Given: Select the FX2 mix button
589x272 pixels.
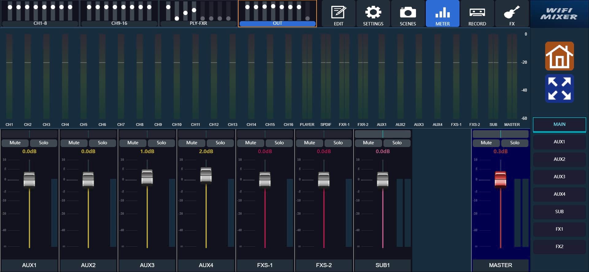Looking at the screenshot, I should coord(559,247).
